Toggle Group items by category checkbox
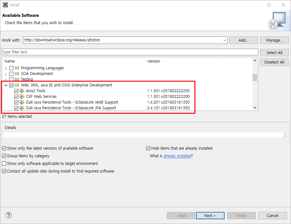The height and width of the screenshot is (224, 291). (x=4, y=156)
